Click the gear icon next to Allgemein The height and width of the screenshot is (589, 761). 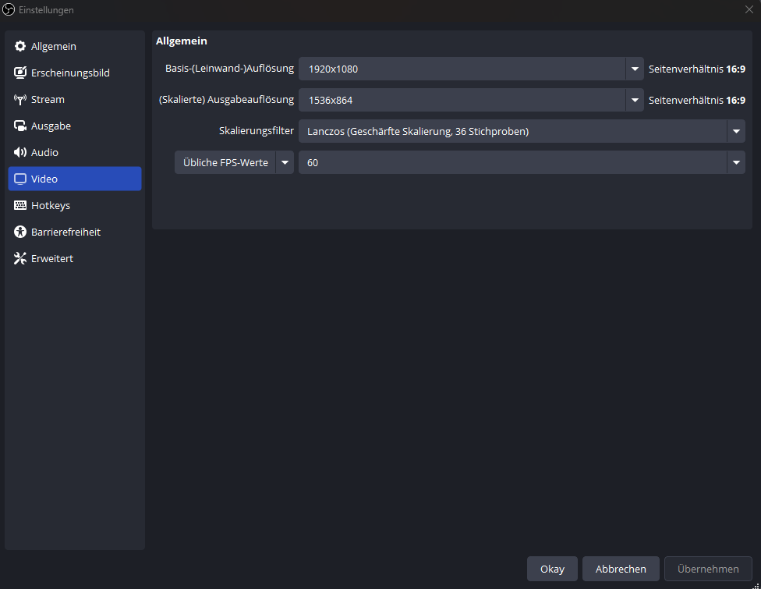pyautogui.click(x=20, y=47)
